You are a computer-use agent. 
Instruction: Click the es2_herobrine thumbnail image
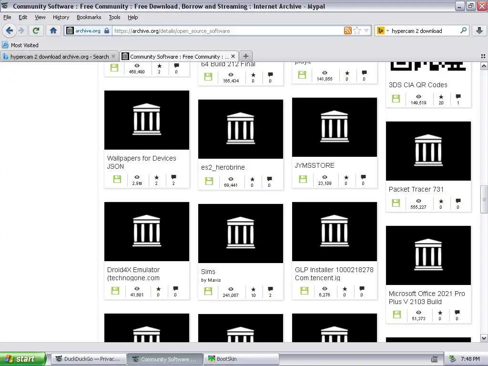241,129
